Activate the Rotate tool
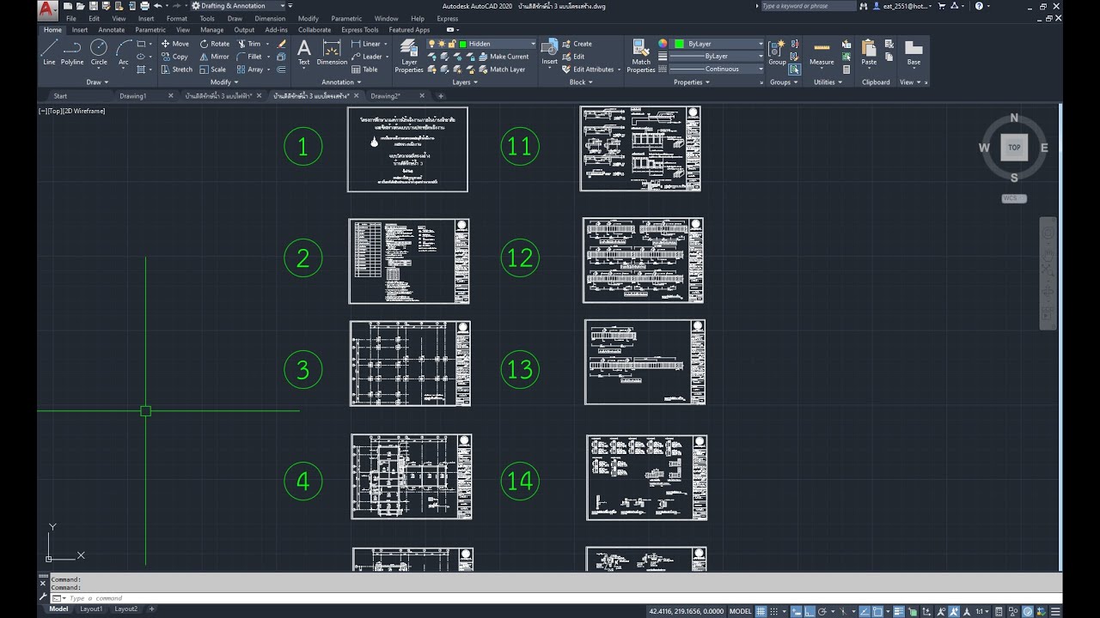 click(215, 44)
